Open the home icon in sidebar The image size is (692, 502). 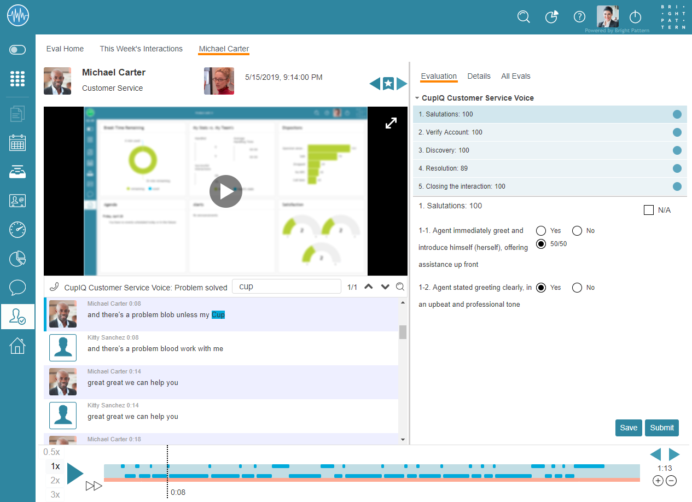click(18, 346)
